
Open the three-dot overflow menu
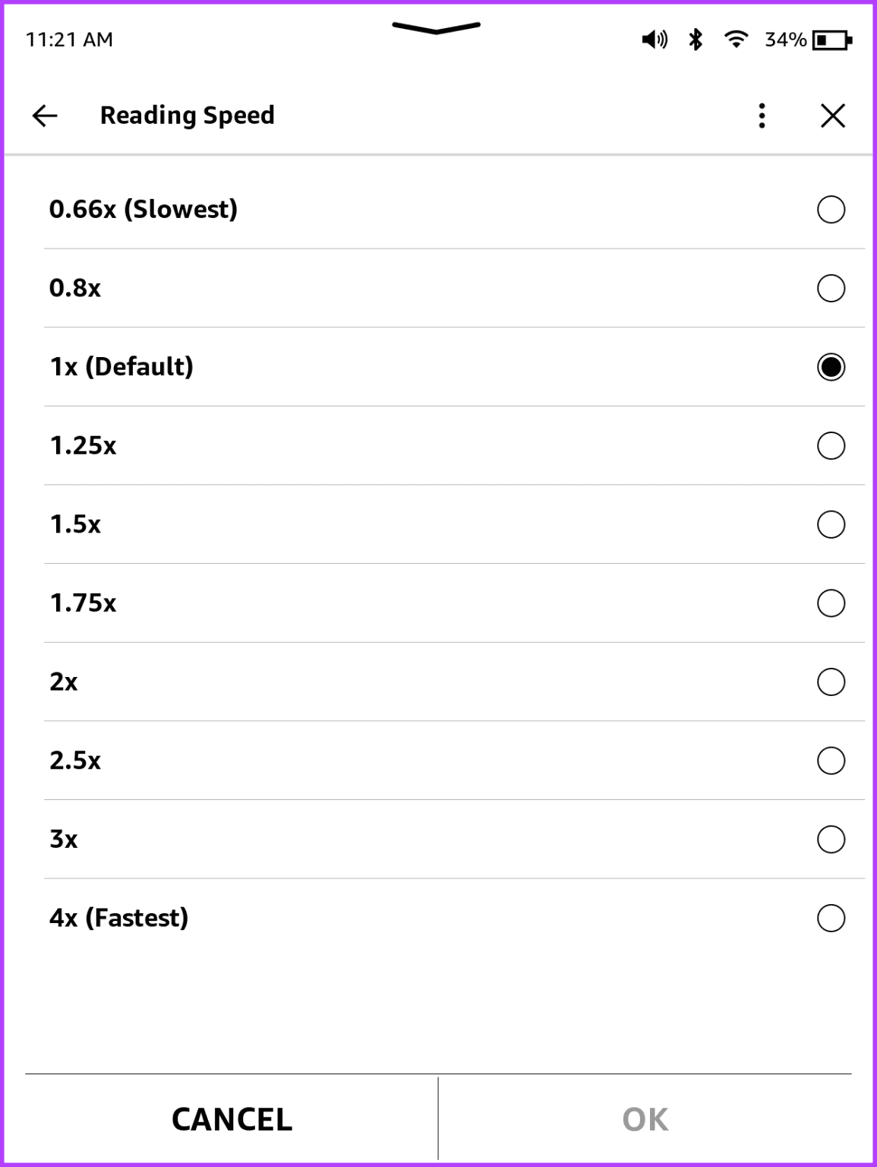point(762,115)
